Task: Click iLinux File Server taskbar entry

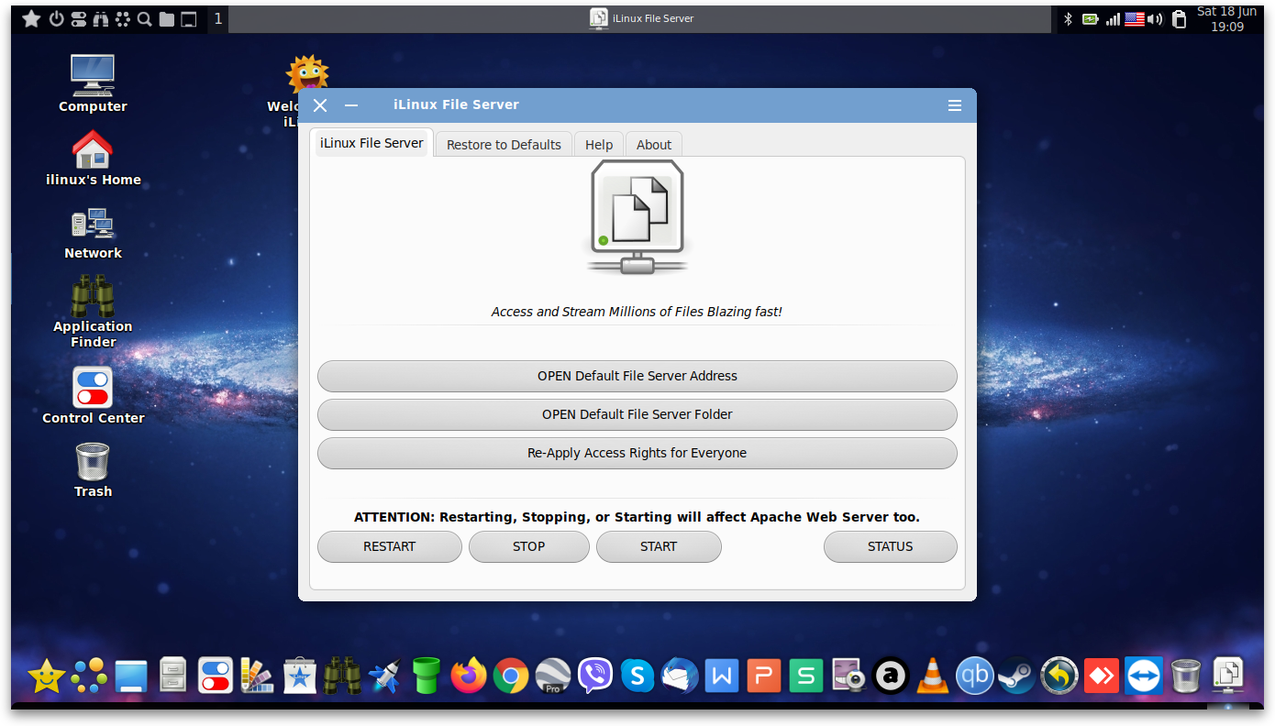Action: click(641, 18)
